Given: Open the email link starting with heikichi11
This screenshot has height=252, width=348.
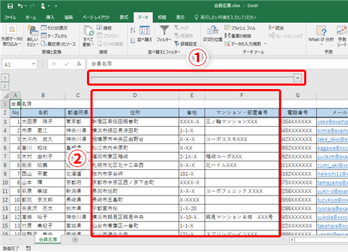Looking at the screenshot, I should (333, 174).
